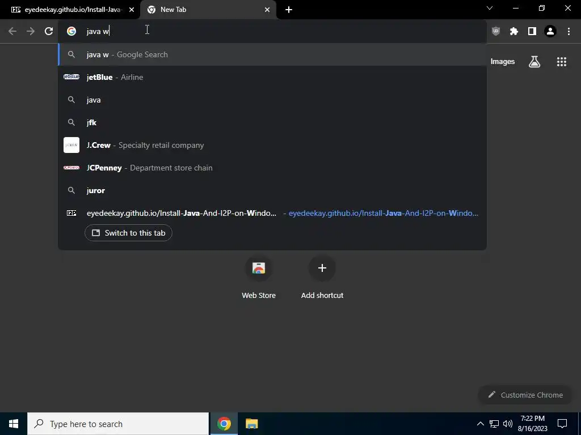The image size is (581, 435).
Task: Select the eyedeekay.github.io Install-Java suggestion
Action: [x=272, y=213]
